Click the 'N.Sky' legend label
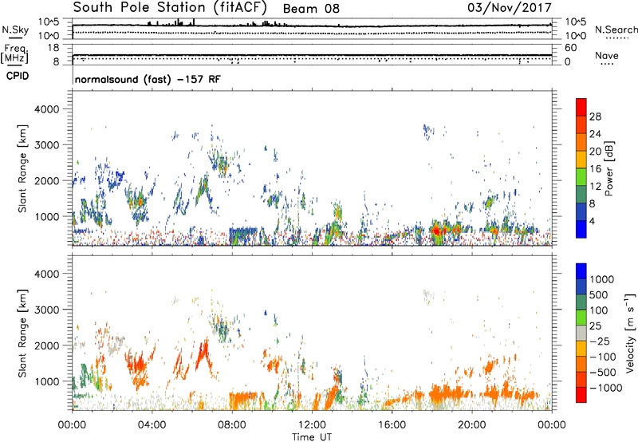This screenshot has width=638, height=442. 15,30
